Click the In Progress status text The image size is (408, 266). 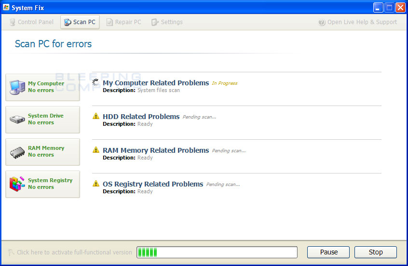click(x=225, y=83)
